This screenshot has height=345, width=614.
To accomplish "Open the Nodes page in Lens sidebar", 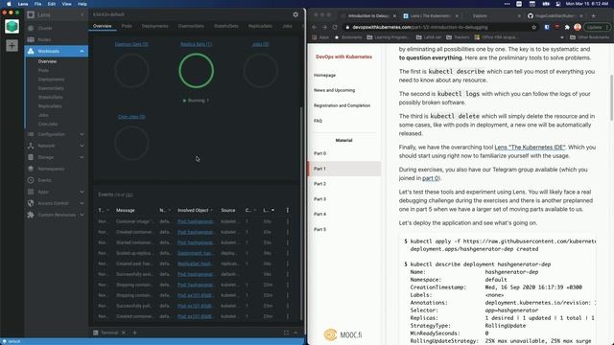I will pos(44,39).
